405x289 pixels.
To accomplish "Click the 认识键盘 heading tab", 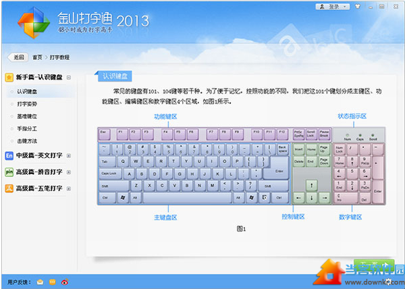I will tap(115, 76).
